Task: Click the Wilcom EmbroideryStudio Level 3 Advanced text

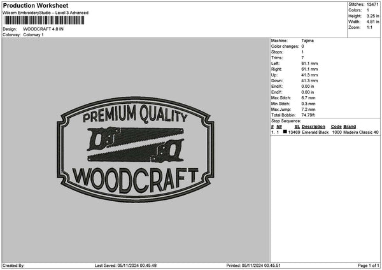Action: click(x=45, y=13)
